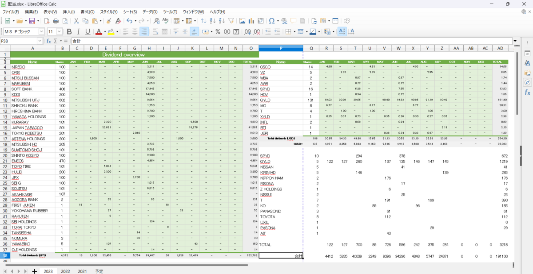Click the Sum sigma icon
Image resolution: width=533 pixels, height=274 pixels.
(x=56, y=41)
